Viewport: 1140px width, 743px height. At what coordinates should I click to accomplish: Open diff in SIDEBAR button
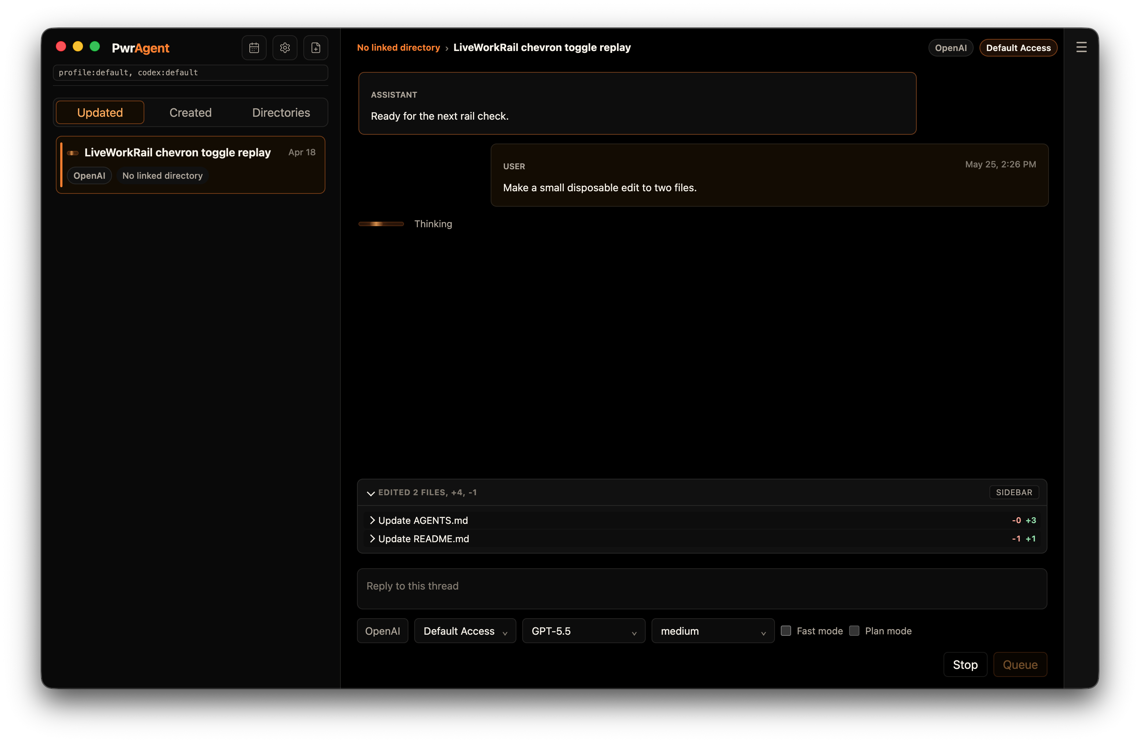pyautogui.click(x=1014, y=492)
